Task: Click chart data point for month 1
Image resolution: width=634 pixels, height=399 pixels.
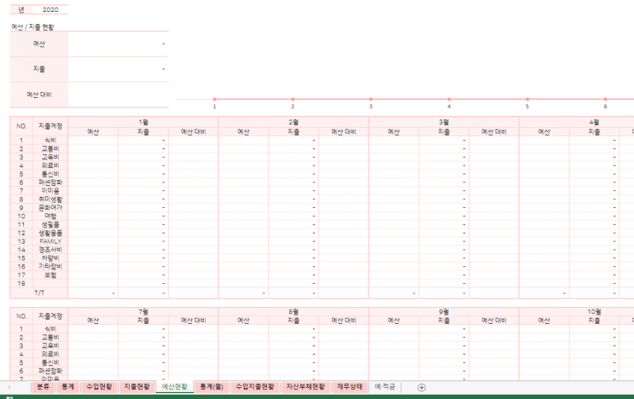Action: [x=214, y=99]
